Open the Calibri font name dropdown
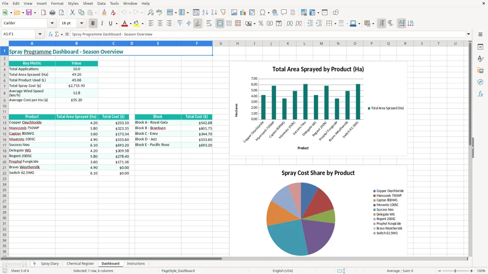 pyautogui.click(x=52, y=24)
